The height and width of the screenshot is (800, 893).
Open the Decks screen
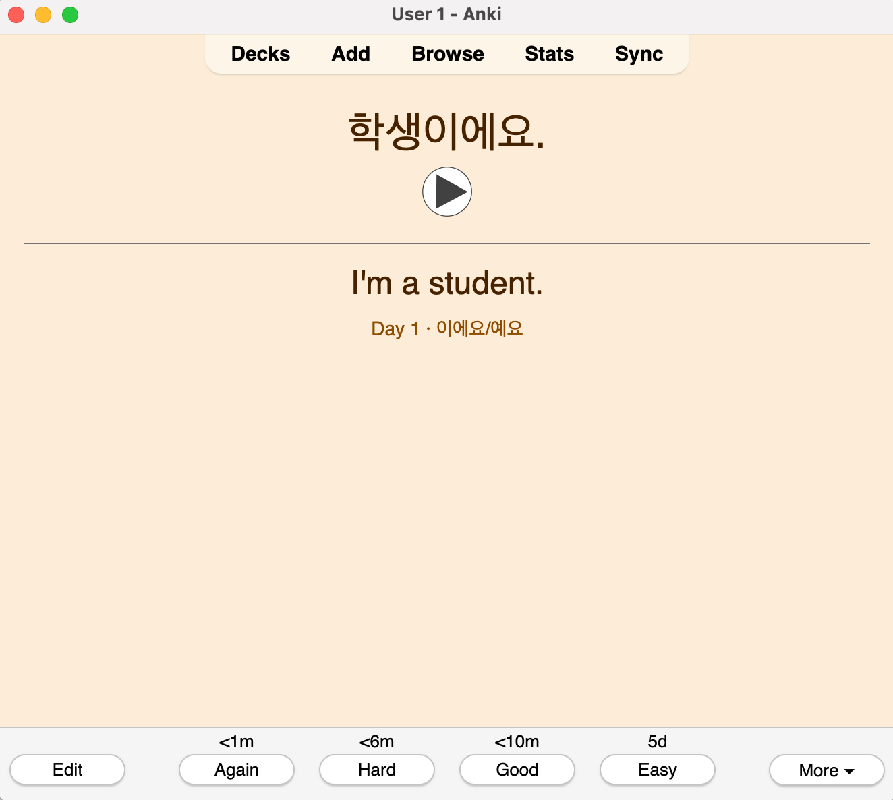click(260, 54)
